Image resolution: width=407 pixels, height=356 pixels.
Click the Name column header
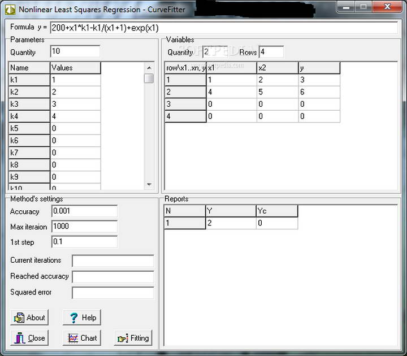[x=29, y=68]
